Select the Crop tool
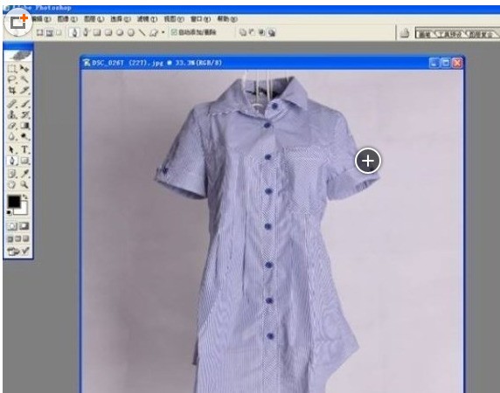Screen dimensions: 500x393 point(12,91)
